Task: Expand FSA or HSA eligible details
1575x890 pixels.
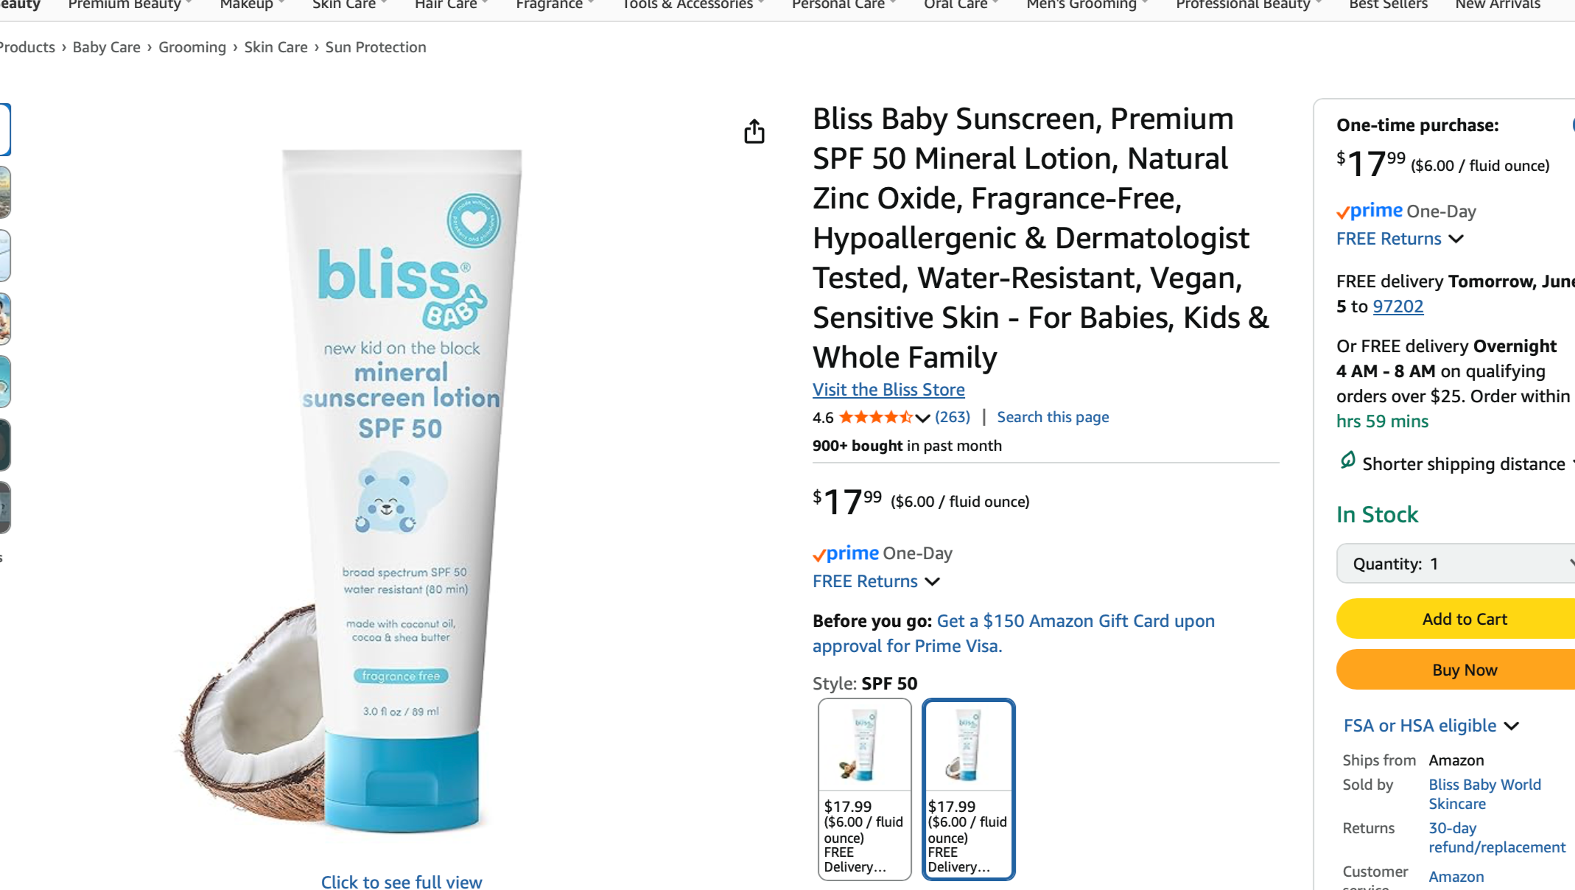Action: point(1431,726)
